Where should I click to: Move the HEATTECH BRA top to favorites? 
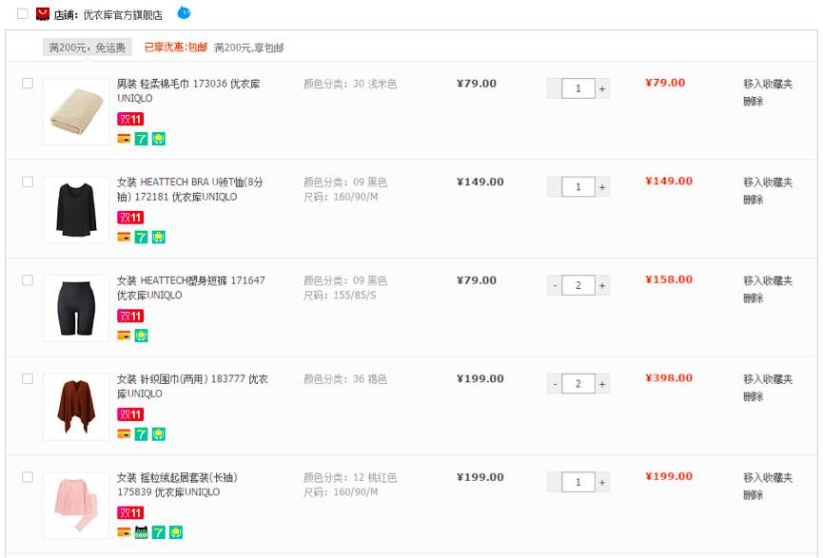(767, 183)
